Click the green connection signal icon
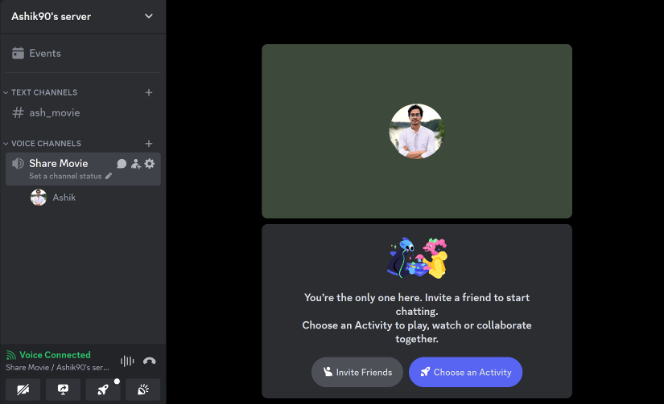664x404 pixels. tap(11, 355)
